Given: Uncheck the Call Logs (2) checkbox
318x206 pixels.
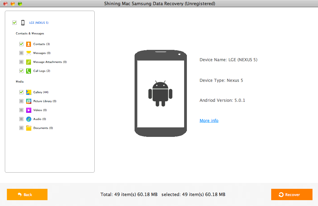Looking at the screenshot, I should 21,71.
